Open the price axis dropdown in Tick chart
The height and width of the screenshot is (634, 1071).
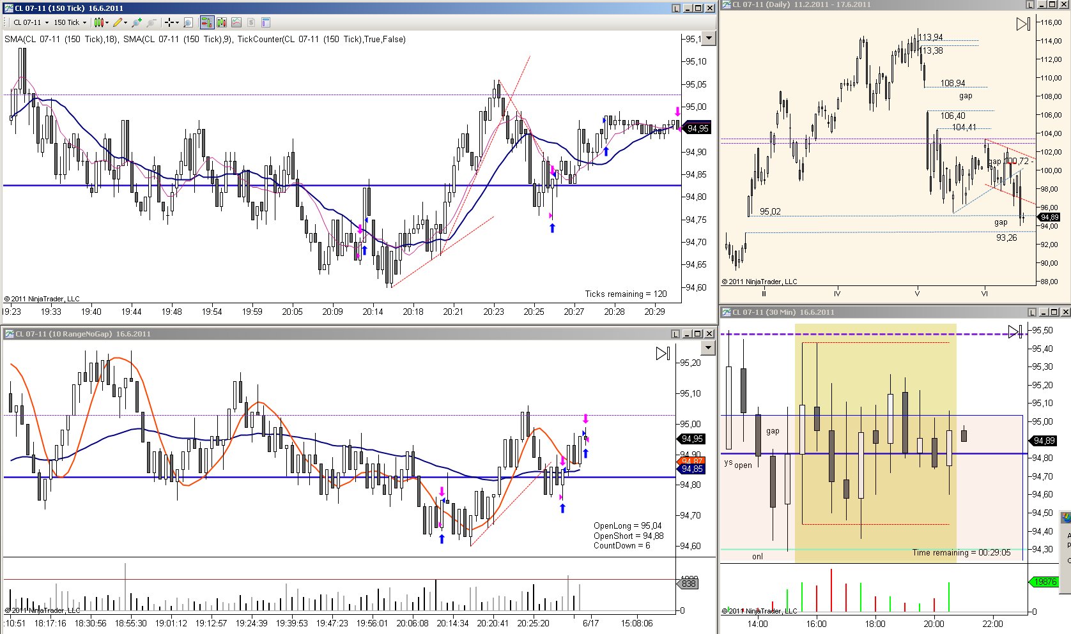708,38
